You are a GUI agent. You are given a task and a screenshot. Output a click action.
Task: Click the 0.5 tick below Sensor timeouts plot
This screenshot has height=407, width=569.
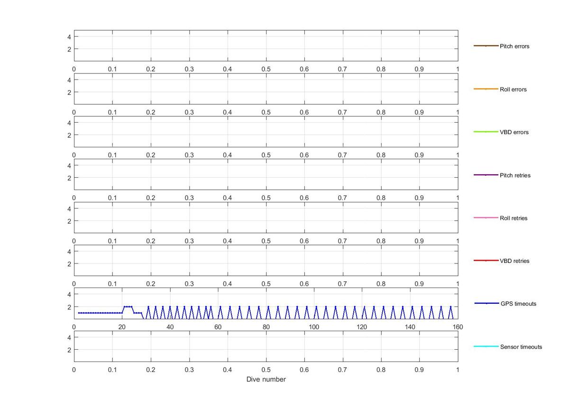(266, 370)
